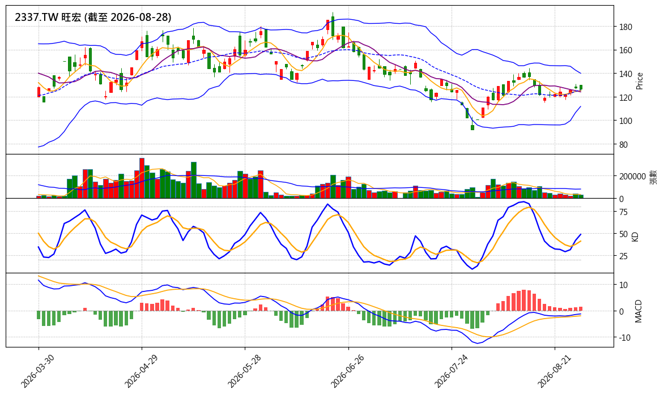
Task: Click the Price axis label
Action: click(x=640, y=81)
